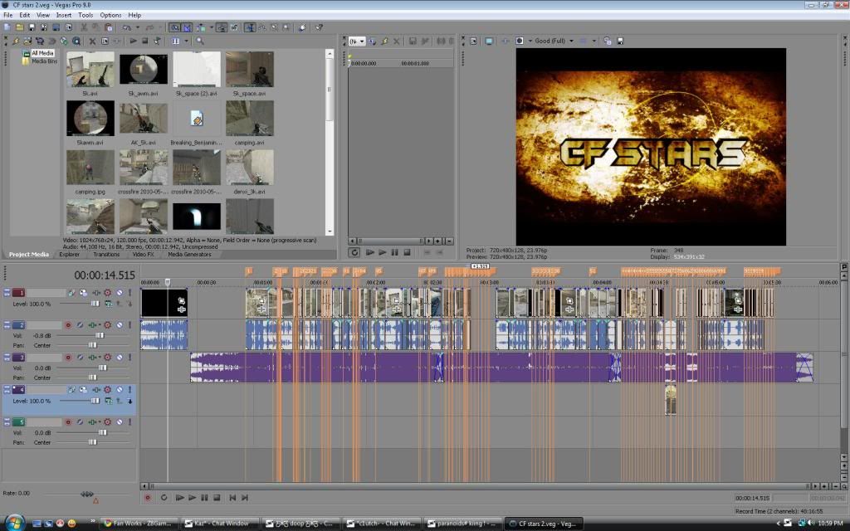Click the track FX icon on track 1

(x=96, y=293)
